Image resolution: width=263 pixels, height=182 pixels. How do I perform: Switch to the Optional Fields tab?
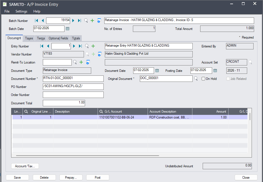pyautogui.click(x=58, y=38)
